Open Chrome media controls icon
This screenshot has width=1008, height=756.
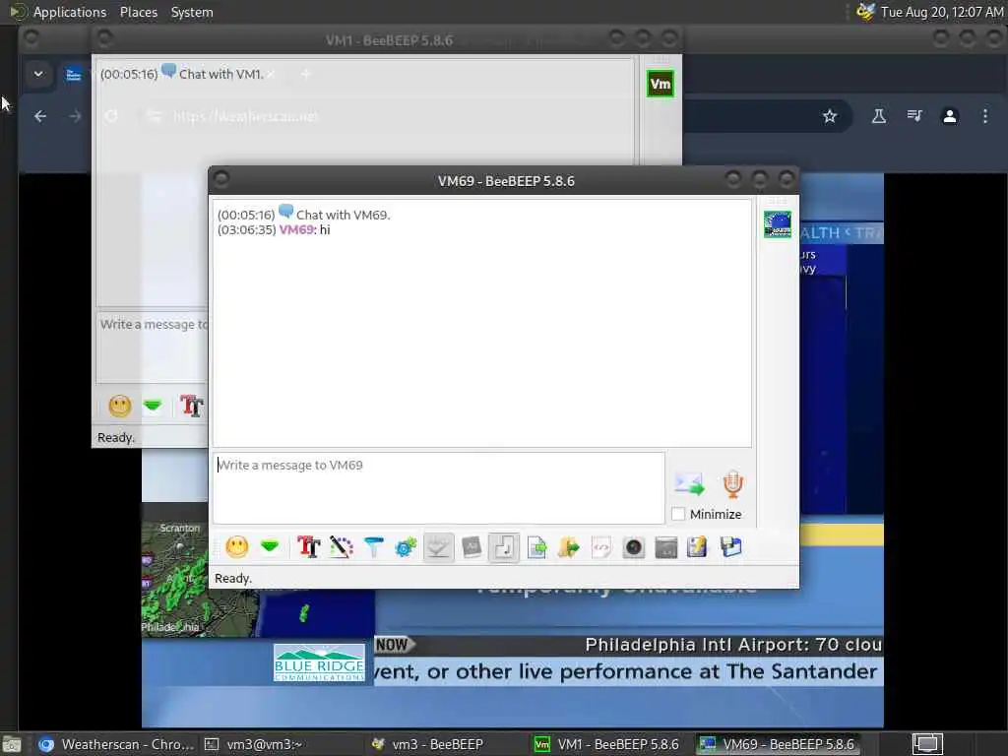click(x=914, y=116)
